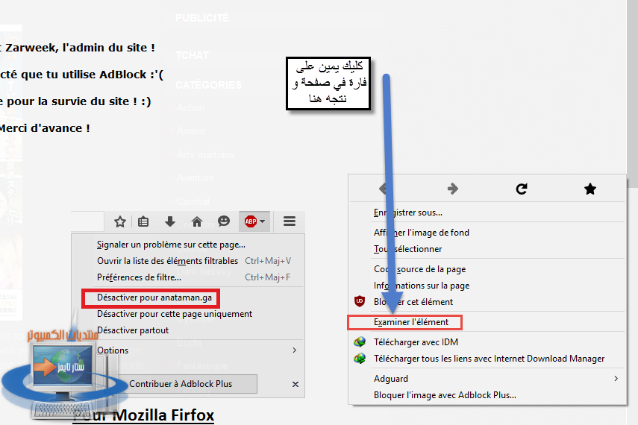Viewport: 638px width, 425px height.
Task: Click the red ABP Adblock Plus icon
Action: 251,221
